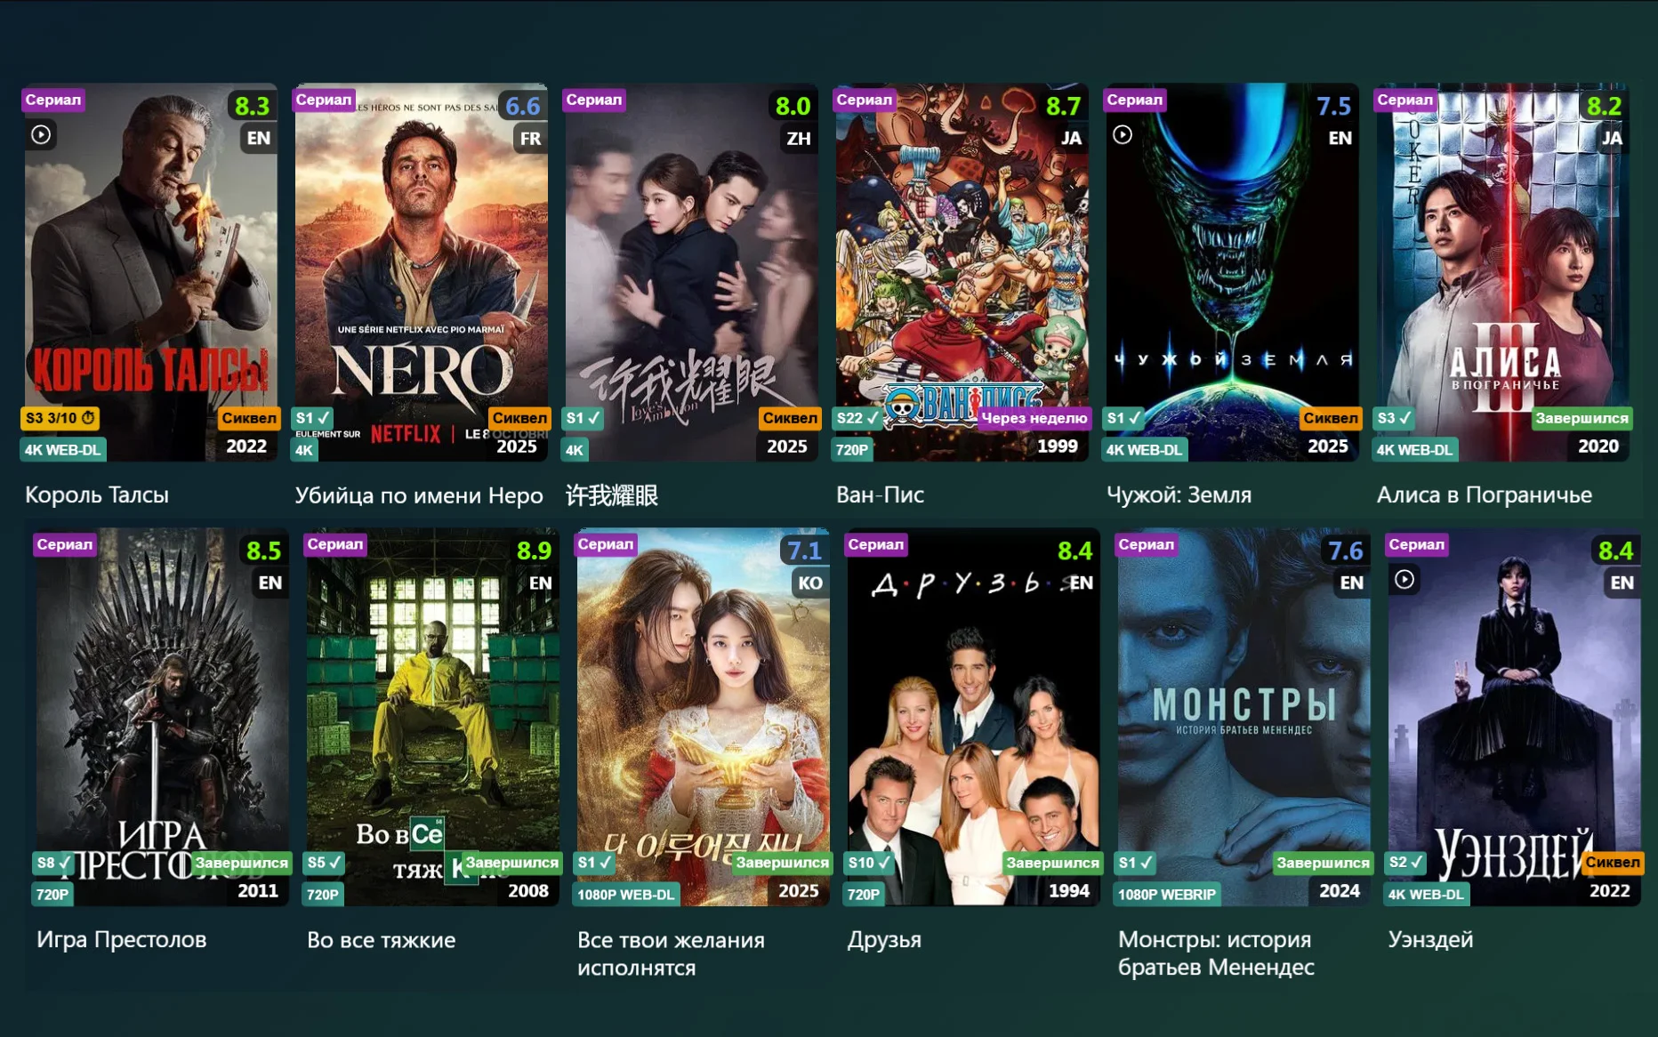Open the Игра Престолов title link
The height and width of the screenshot is (1037, 1658).
[x=121, y=939]
